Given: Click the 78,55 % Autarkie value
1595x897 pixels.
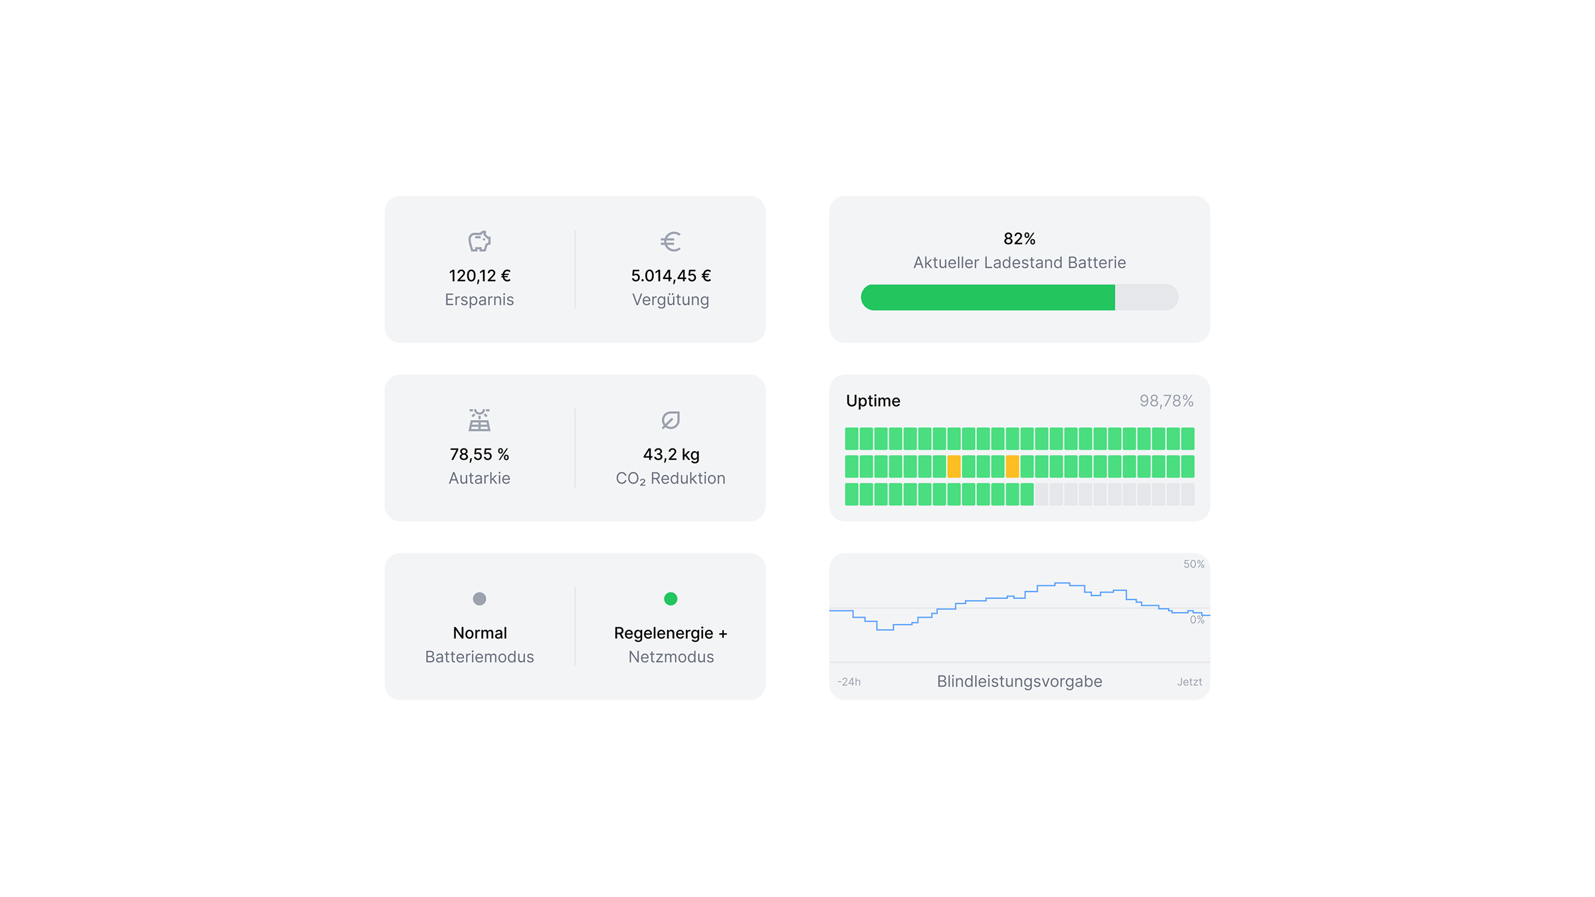Looking at the screenshot, I should [479, 454].
